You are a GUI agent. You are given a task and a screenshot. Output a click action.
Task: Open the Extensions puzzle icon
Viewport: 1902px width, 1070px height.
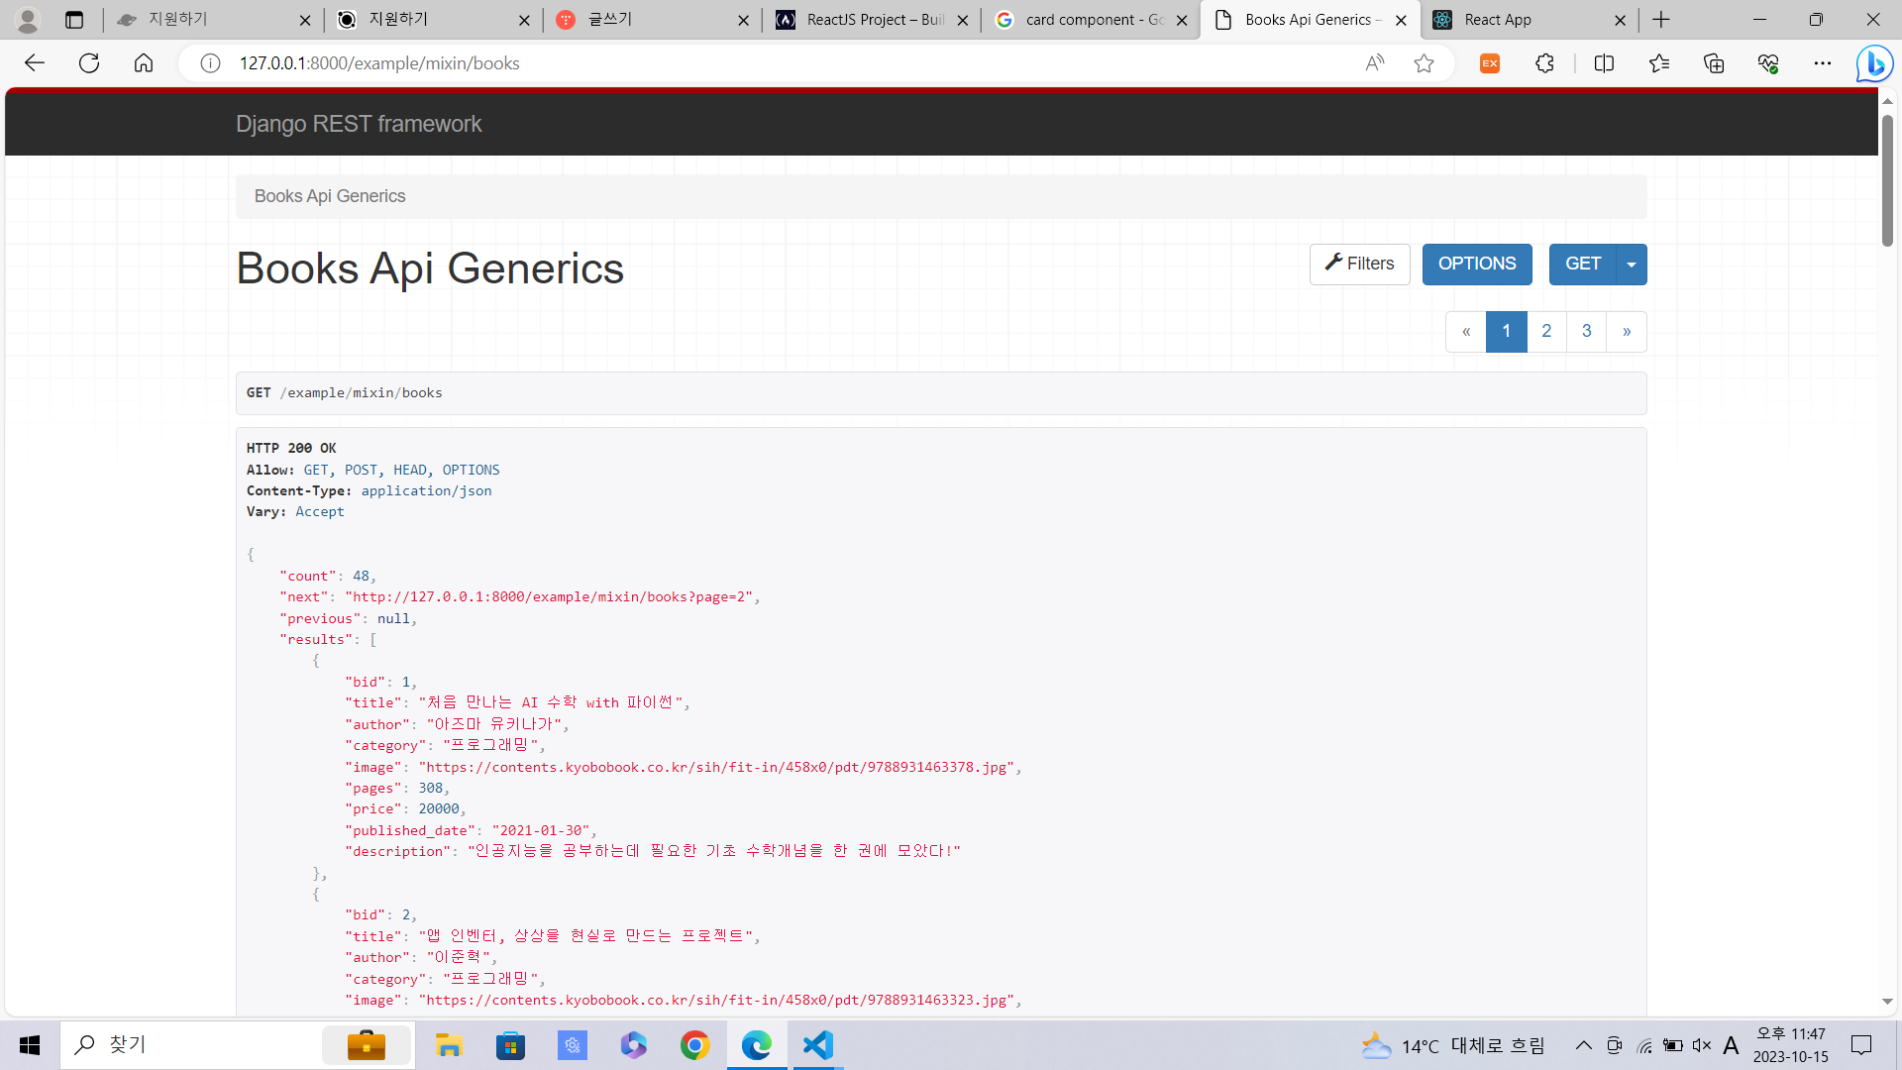(x=1544, y=63)
